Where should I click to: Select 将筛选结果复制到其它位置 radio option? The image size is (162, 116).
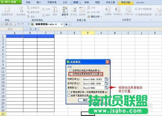[70, 74]
